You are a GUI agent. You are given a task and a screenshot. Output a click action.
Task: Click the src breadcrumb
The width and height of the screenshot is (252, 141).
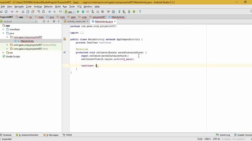pos(29,17)
